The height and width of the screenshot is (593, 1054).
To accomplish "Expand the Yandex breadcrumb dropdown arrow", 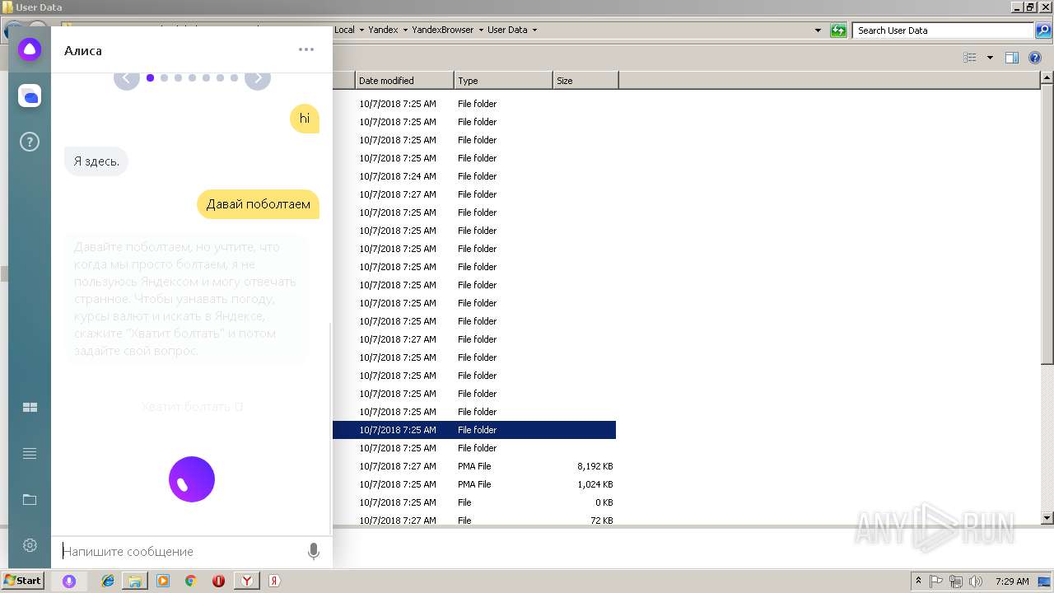I will point(405,30).
